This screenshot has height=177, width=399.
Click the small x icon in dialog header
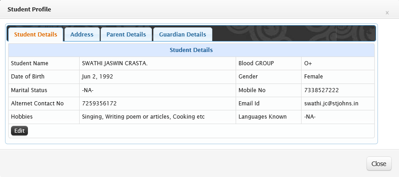point(387,13)
